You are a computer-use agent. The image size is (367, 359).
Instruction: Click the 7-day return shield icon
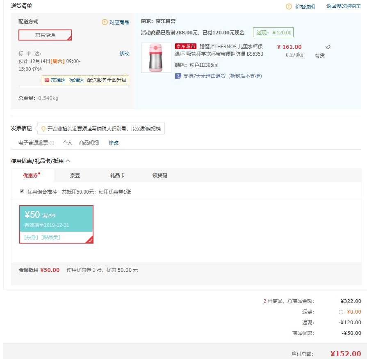click(178, 76)
